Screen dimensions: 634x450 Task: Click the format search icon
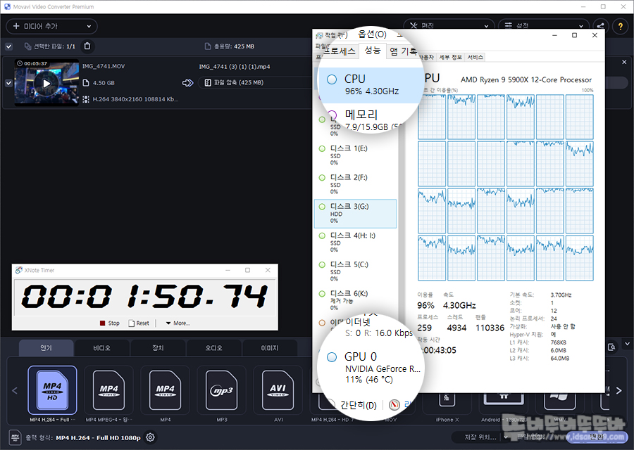tap(611, 347)
